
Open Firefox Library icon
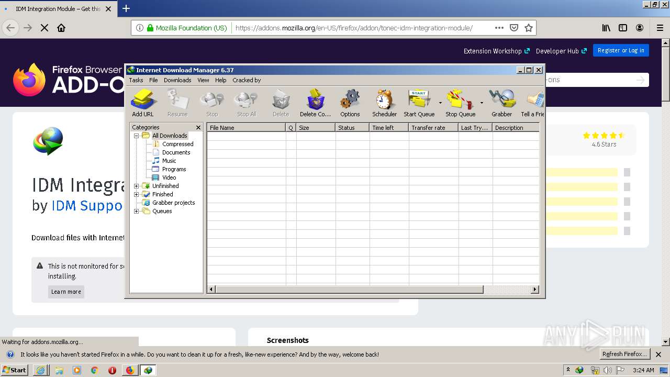coord(606,28)
